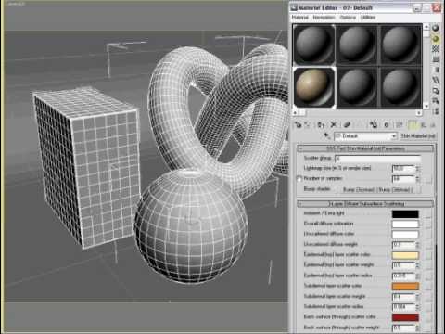Screen dimensions: 445x334
Task: Toggle the highlighted Show End Result icon
Action: click(413, 125)
